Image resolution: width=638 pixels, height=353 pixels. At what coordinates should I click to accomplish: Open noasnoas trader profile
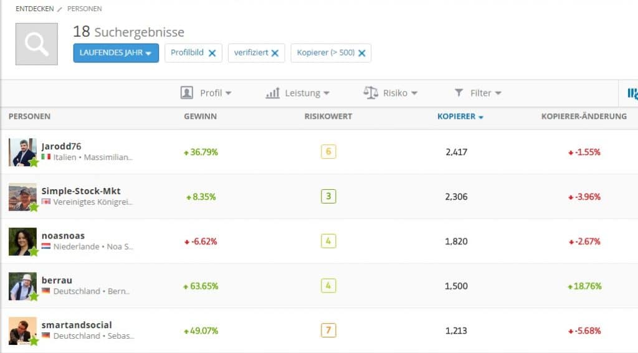coord(63,236)
